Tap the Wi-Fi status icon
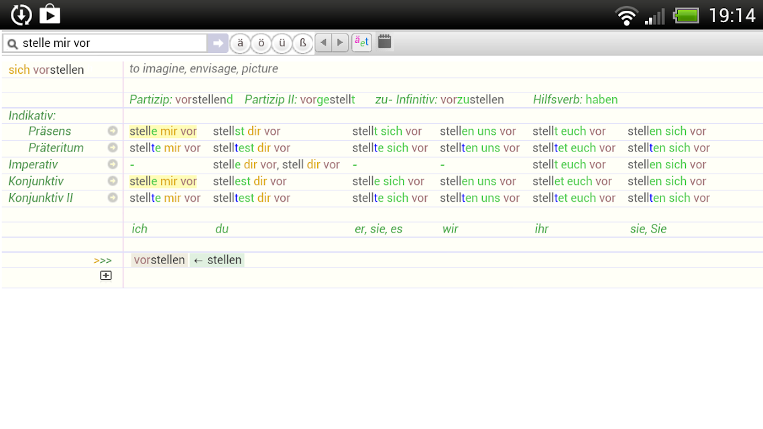The image size is (763, 429). click(x=626, y=15)
